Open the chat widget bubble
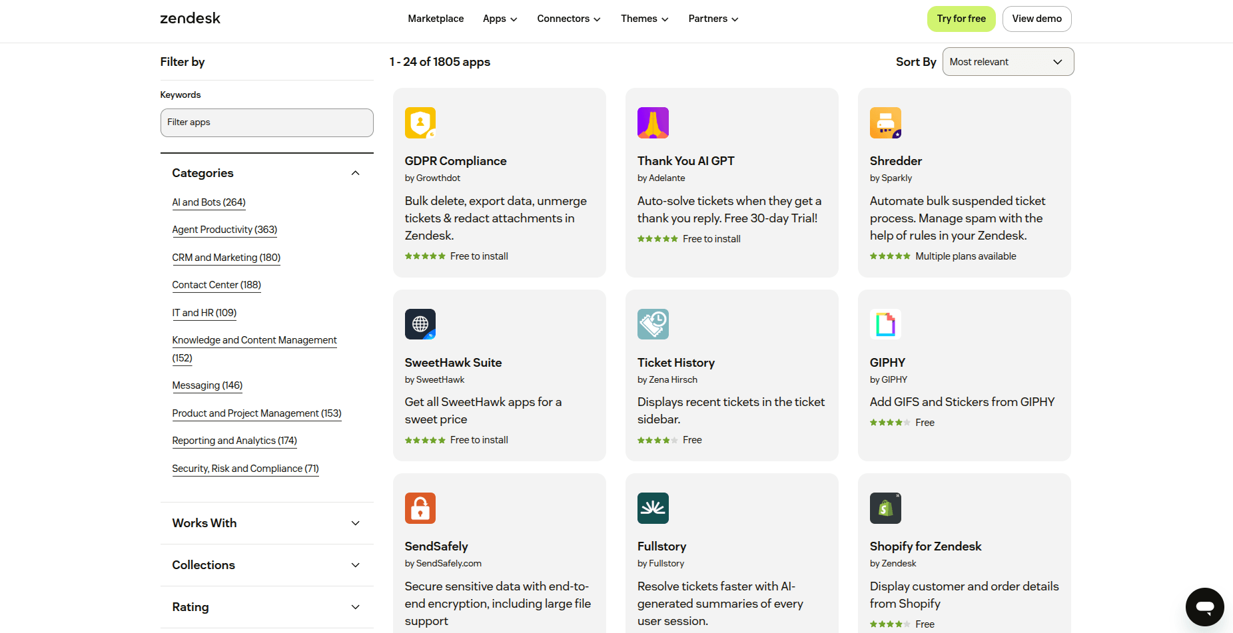 click(x=1204, y=606)
